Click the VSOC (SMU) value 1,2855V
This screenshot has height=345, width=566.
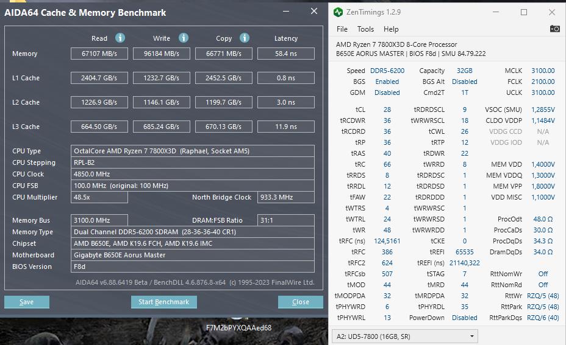tap(543, 110)
